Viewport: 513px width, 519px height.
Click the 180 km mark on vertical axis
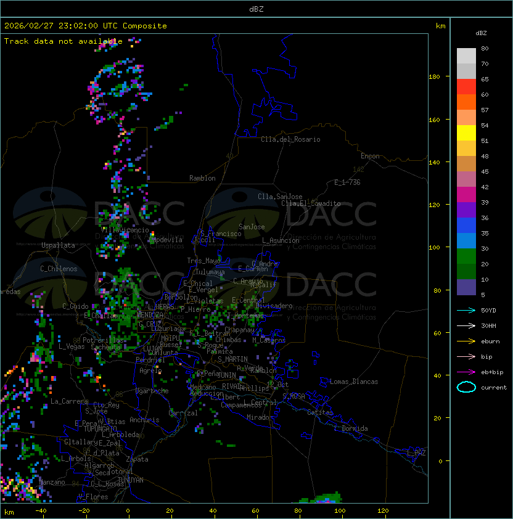tap(434, 77)
